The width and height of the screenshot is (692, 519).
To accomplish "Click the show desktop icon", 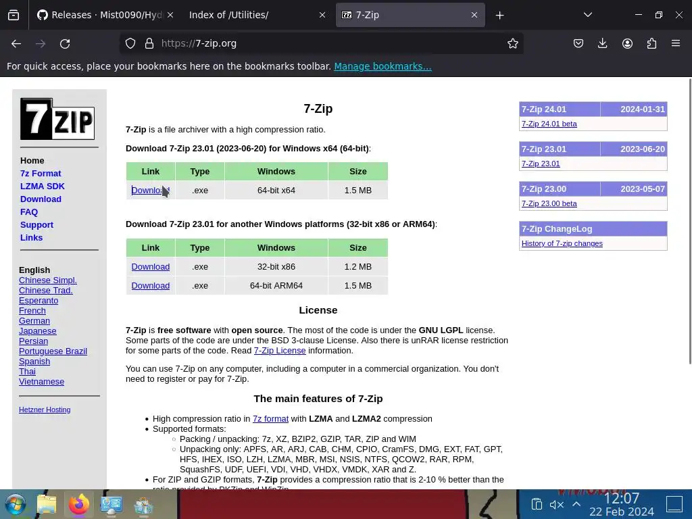I will click(x=674, y=504).
